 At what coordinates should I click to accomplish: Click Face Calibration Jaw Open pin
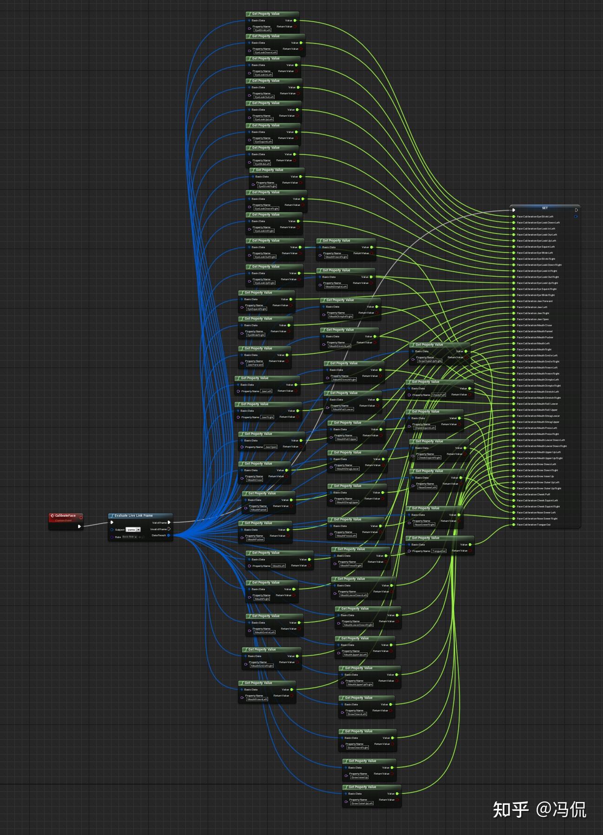[x=513, y=319]
